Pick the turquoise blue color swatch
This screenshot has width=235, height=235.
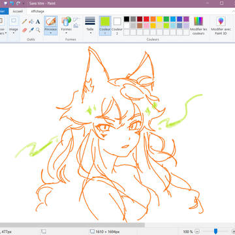(x=173, y=19)
